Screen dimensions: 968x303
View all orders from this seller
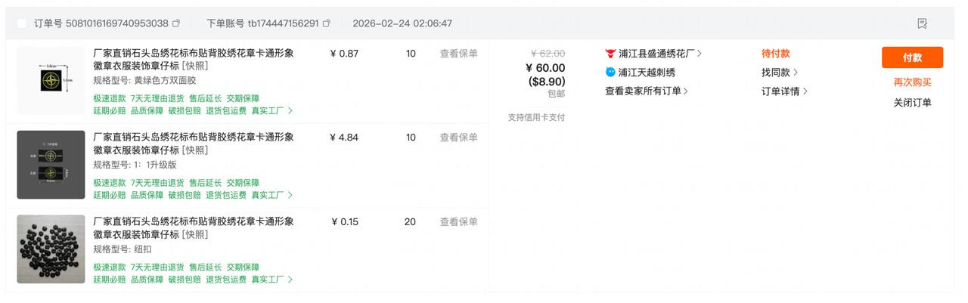click(646, 91)
